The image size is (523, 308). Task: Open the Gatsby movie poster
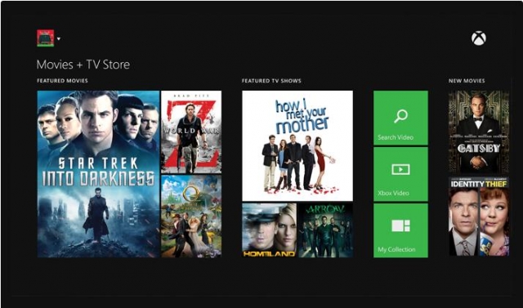(479, 132)
